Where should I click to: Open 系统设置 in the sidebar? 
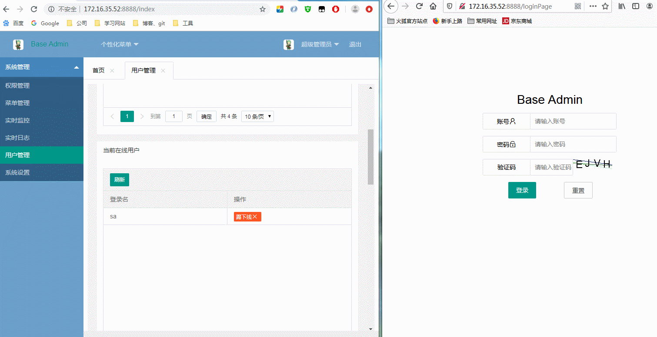click(x=42, y=172)
